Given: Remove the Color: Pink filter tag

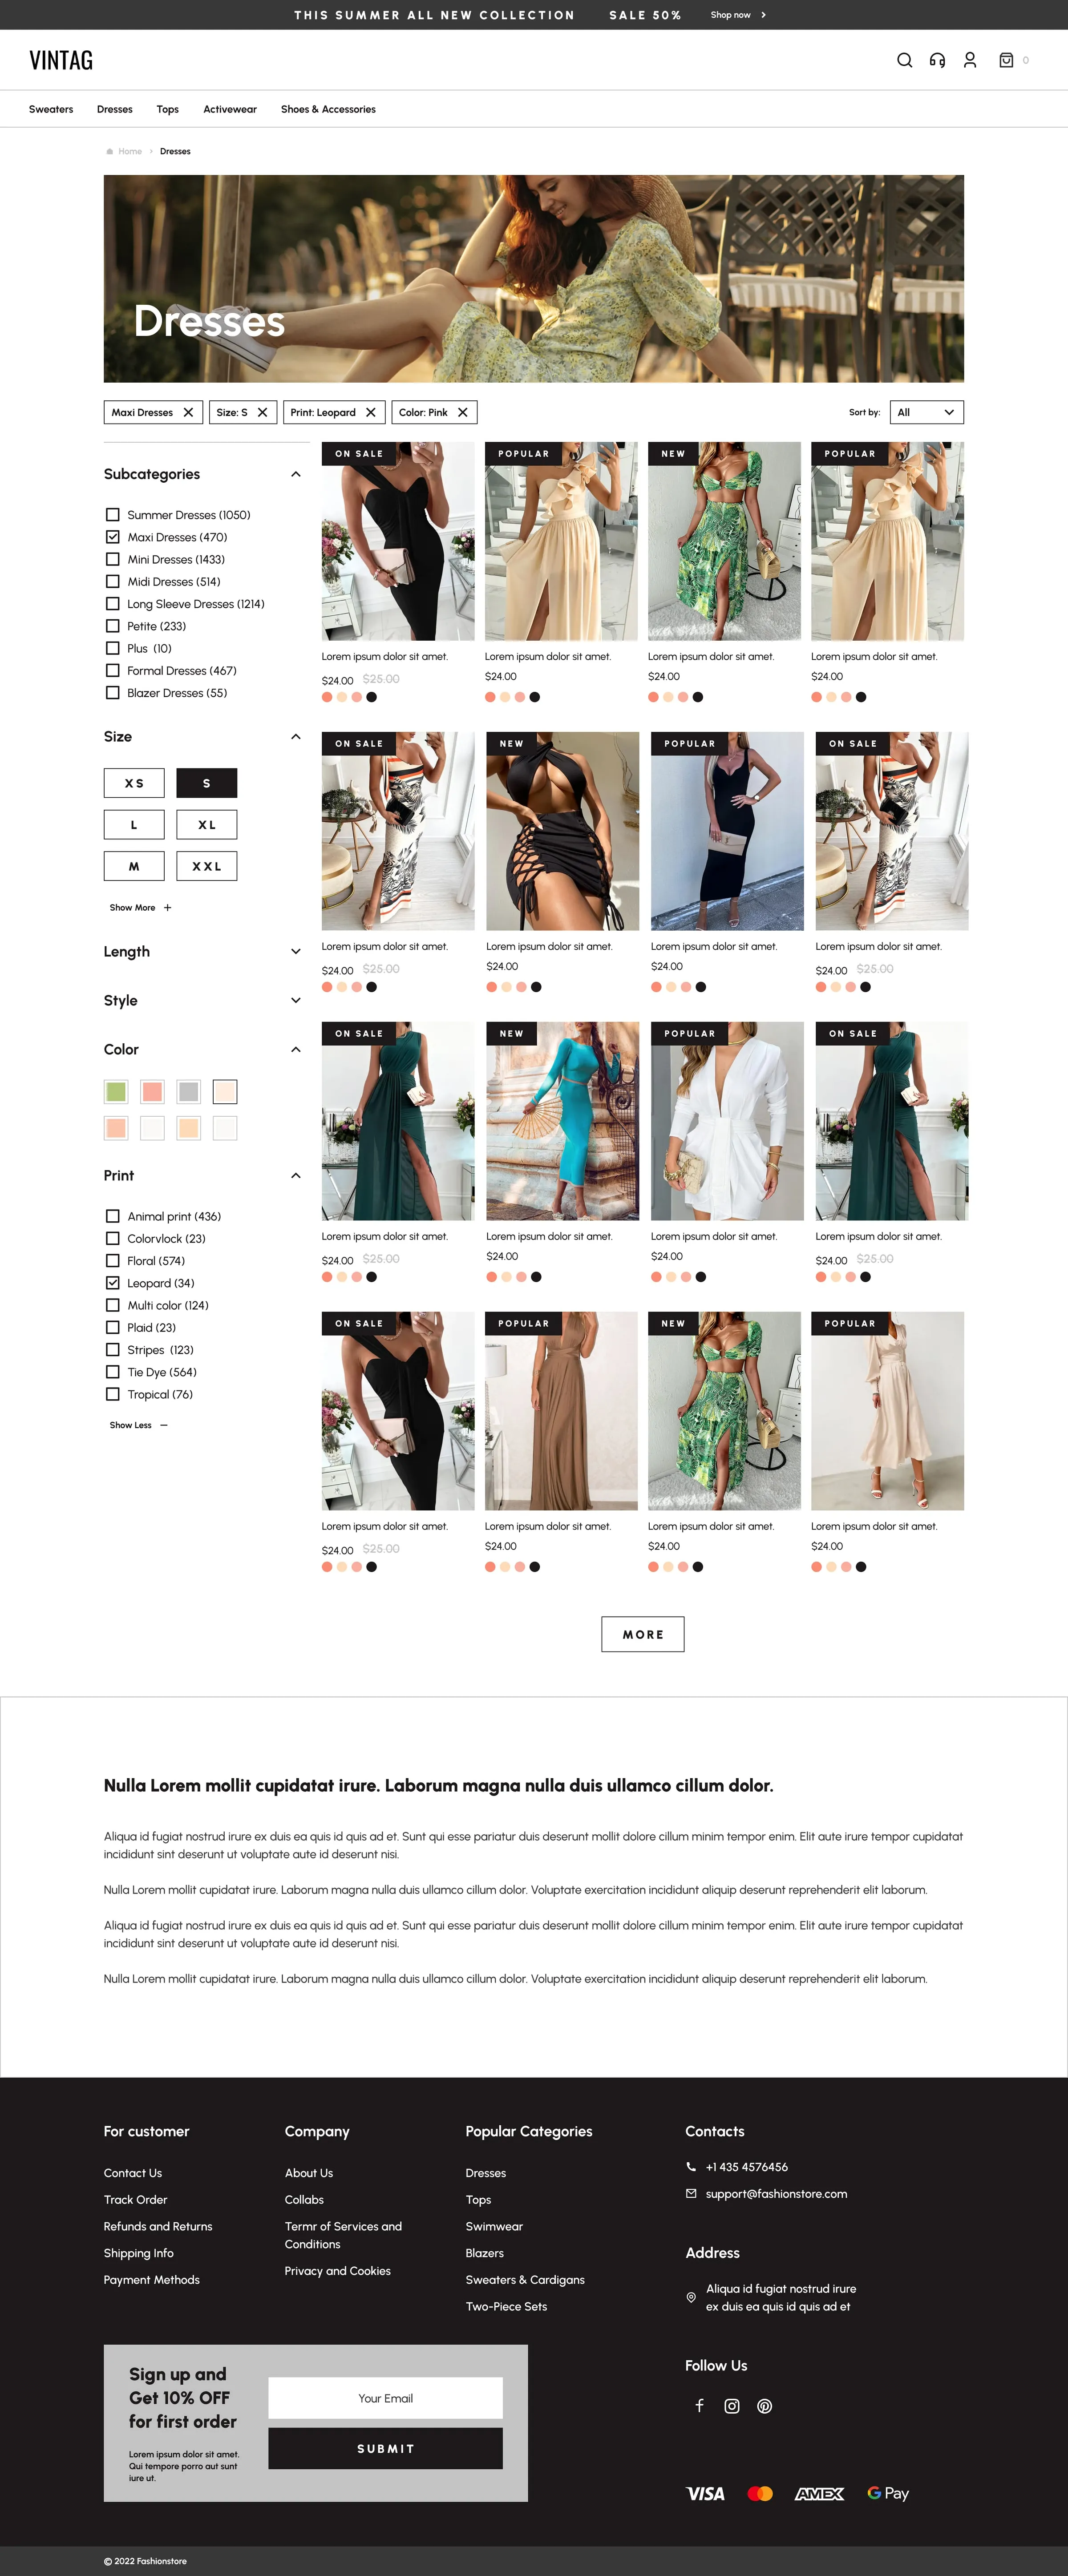Looking at the screenshot, I should [462, 412].
